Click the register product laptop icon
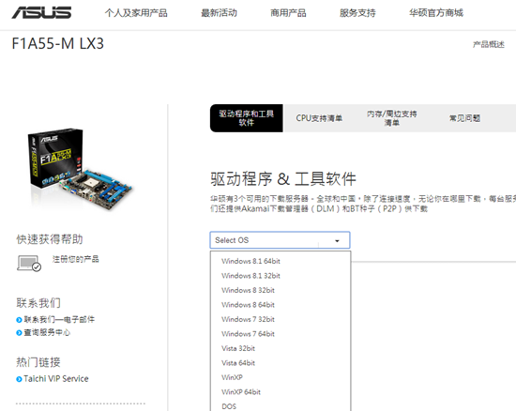 29,264
